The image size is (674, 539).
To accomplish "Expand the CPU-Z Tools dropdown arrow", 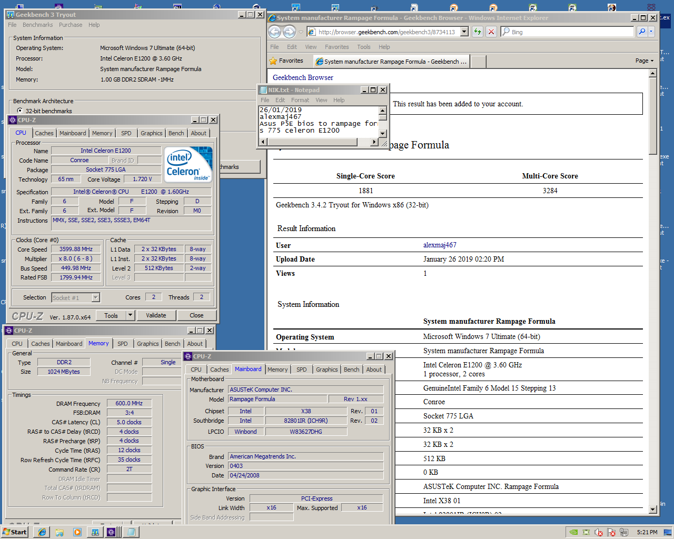I will 130,315.
